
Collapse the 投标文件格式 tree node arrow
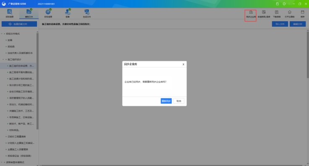[2, 33]
